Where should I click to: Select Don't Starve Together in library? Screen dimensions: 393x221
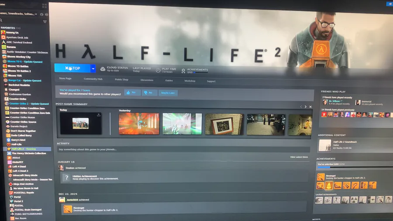click(23, 131)
